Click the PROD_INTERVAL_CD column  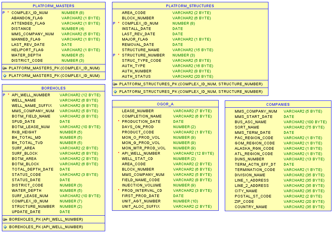coord(142,190)
